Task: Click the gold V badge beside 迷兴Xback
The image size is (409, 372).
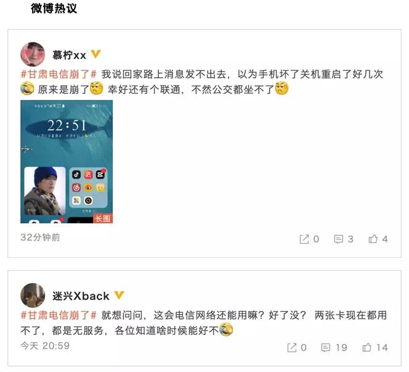Action: pyautogui.click(x=119, y=295)
